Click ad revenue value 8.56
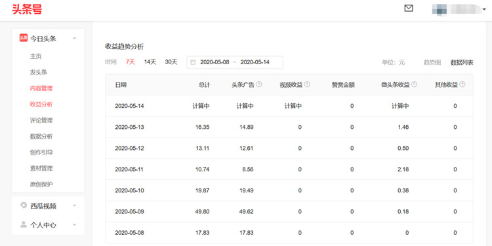This screenshot has width=492, height=246. [x=248, y=169]
